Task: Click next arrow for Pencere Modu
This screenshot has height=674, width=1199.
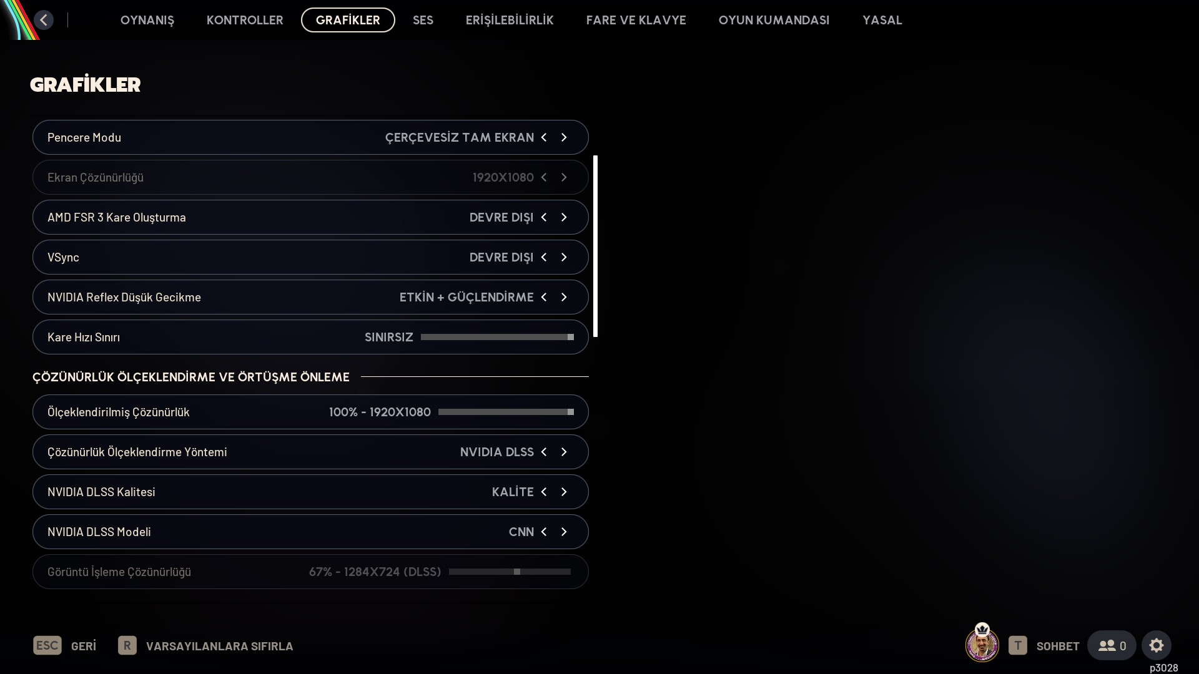Action: click(x=564, y=137)
